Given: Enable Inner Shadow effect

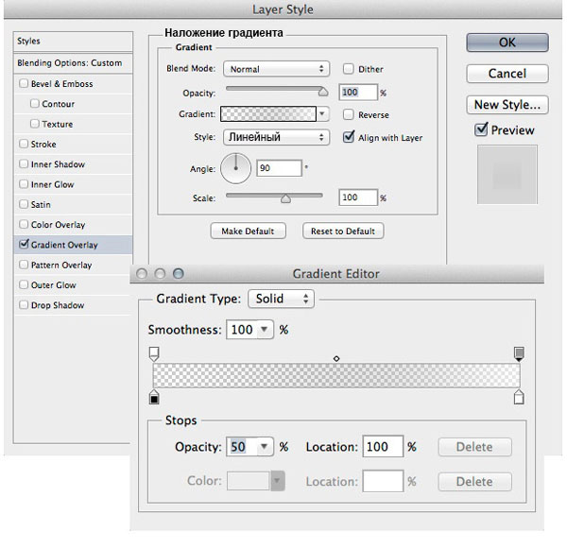Looking at the screenshot, I should coord(24,164).
